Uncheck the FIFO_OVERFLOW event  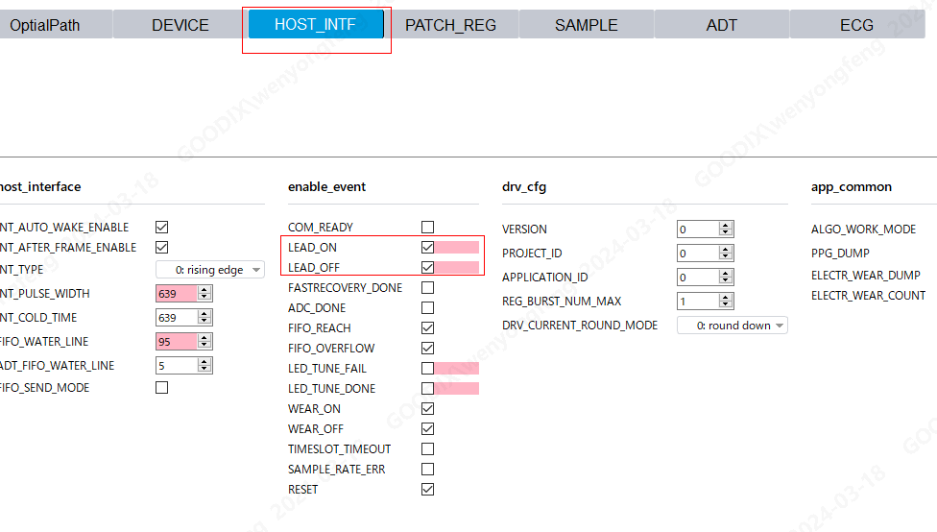tap(427, 349)
